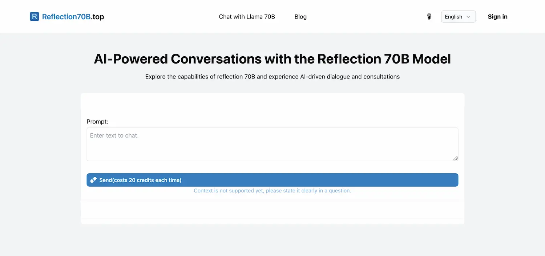Open the English language dropdown
The width and height of the screenshot is (545, 256).
[x=458, y=16]
